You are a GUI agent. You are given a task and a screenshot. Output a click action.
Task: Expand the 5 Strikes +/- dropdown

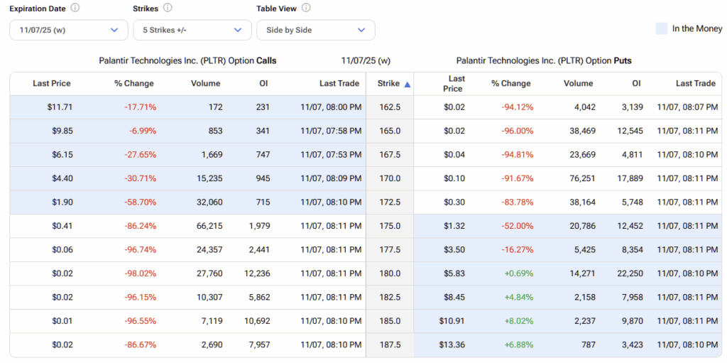coord(192,30)
